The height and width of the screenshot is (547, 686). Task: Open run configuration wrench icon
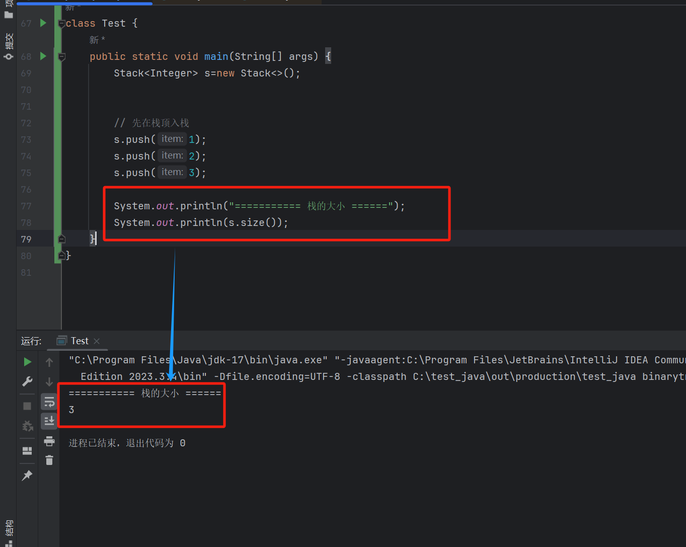point(27,381)
